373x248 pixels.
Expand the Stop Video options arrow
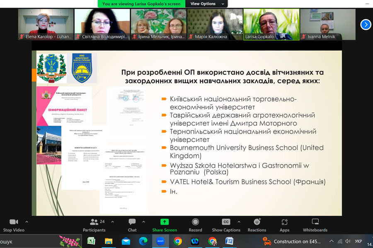tap(27, 222)
